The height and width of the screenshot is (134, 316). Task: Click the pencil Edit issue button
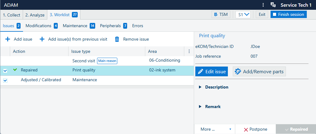(211, 72)
